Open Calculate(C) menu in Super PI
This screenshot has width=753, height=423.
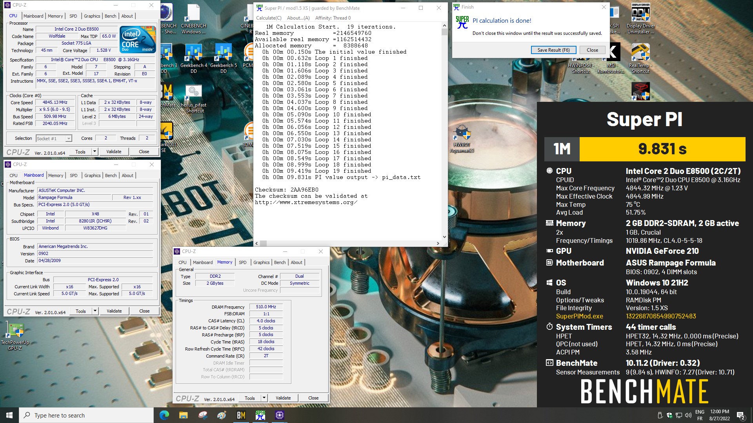tap(269, 18)
